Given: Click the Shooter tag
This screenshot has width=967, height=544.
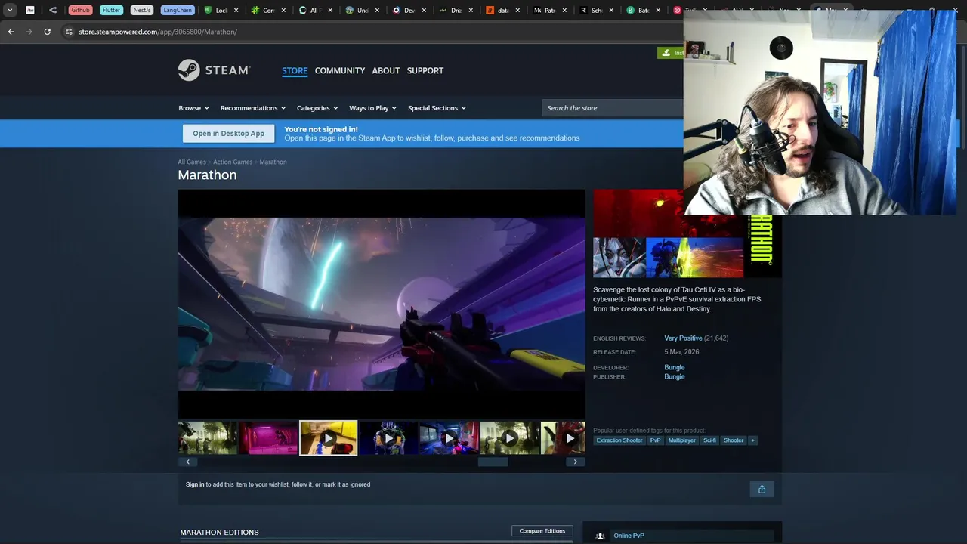Looking at the screenshot, I should [734, 440].
